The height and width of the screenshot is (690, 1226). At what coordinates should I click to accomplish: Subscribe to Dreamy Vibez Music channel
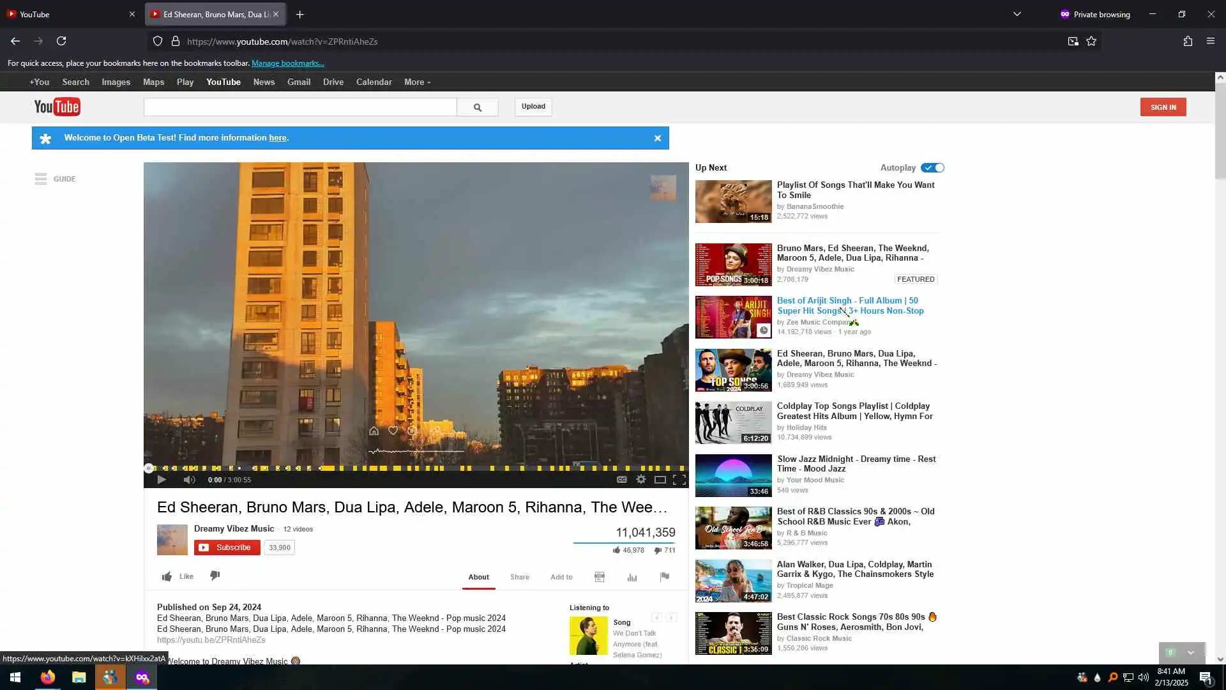227,548
